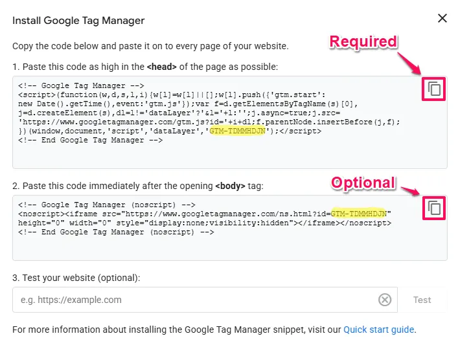458x347 pixels.
Task: Focus the test website URL input
Action: pos(194,300)
